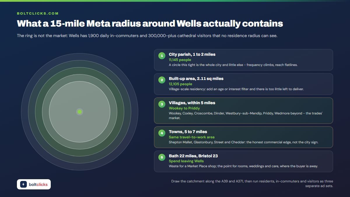Viewport: 350px width, 197px height.
Task: Click the green number 5 badge
Action: pos(162,157)
